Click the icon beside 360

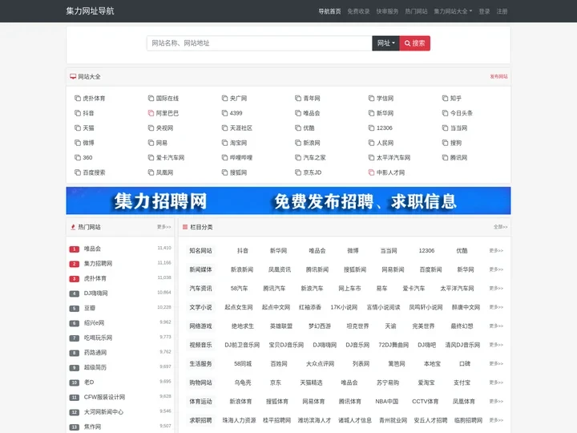click(x=77, y=158)
